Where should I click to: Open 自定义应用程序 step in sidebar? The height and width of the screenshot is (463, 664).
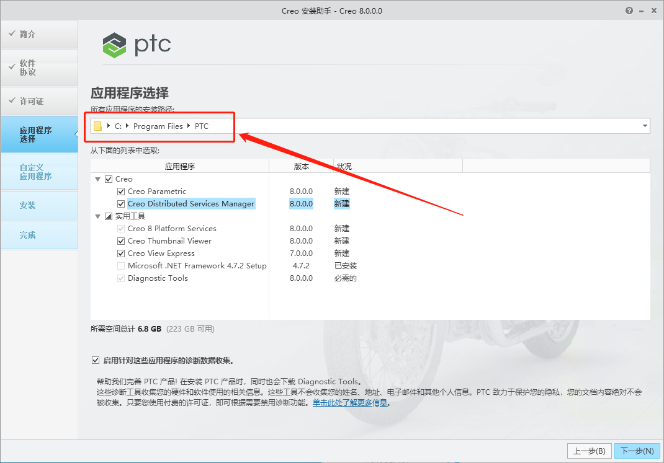tap(39, 172)
